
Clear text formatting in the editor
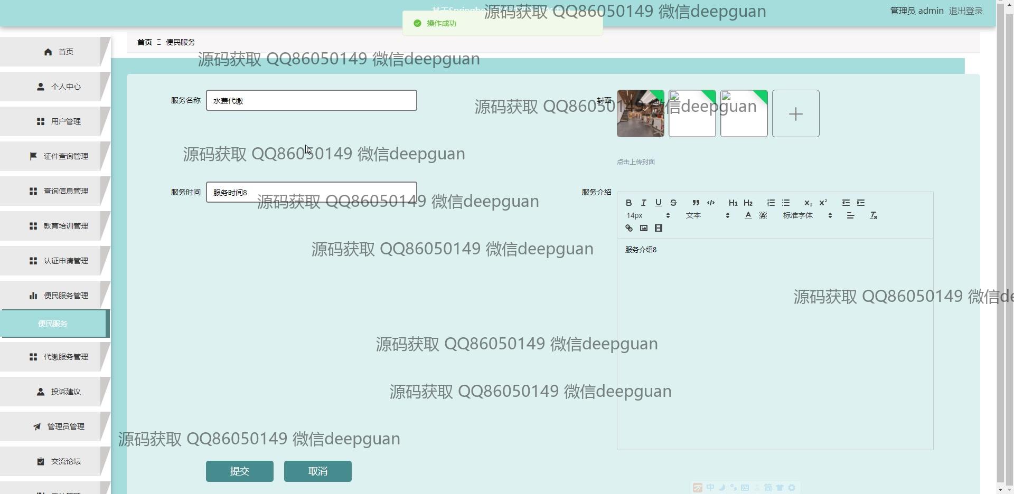point(874,215)
